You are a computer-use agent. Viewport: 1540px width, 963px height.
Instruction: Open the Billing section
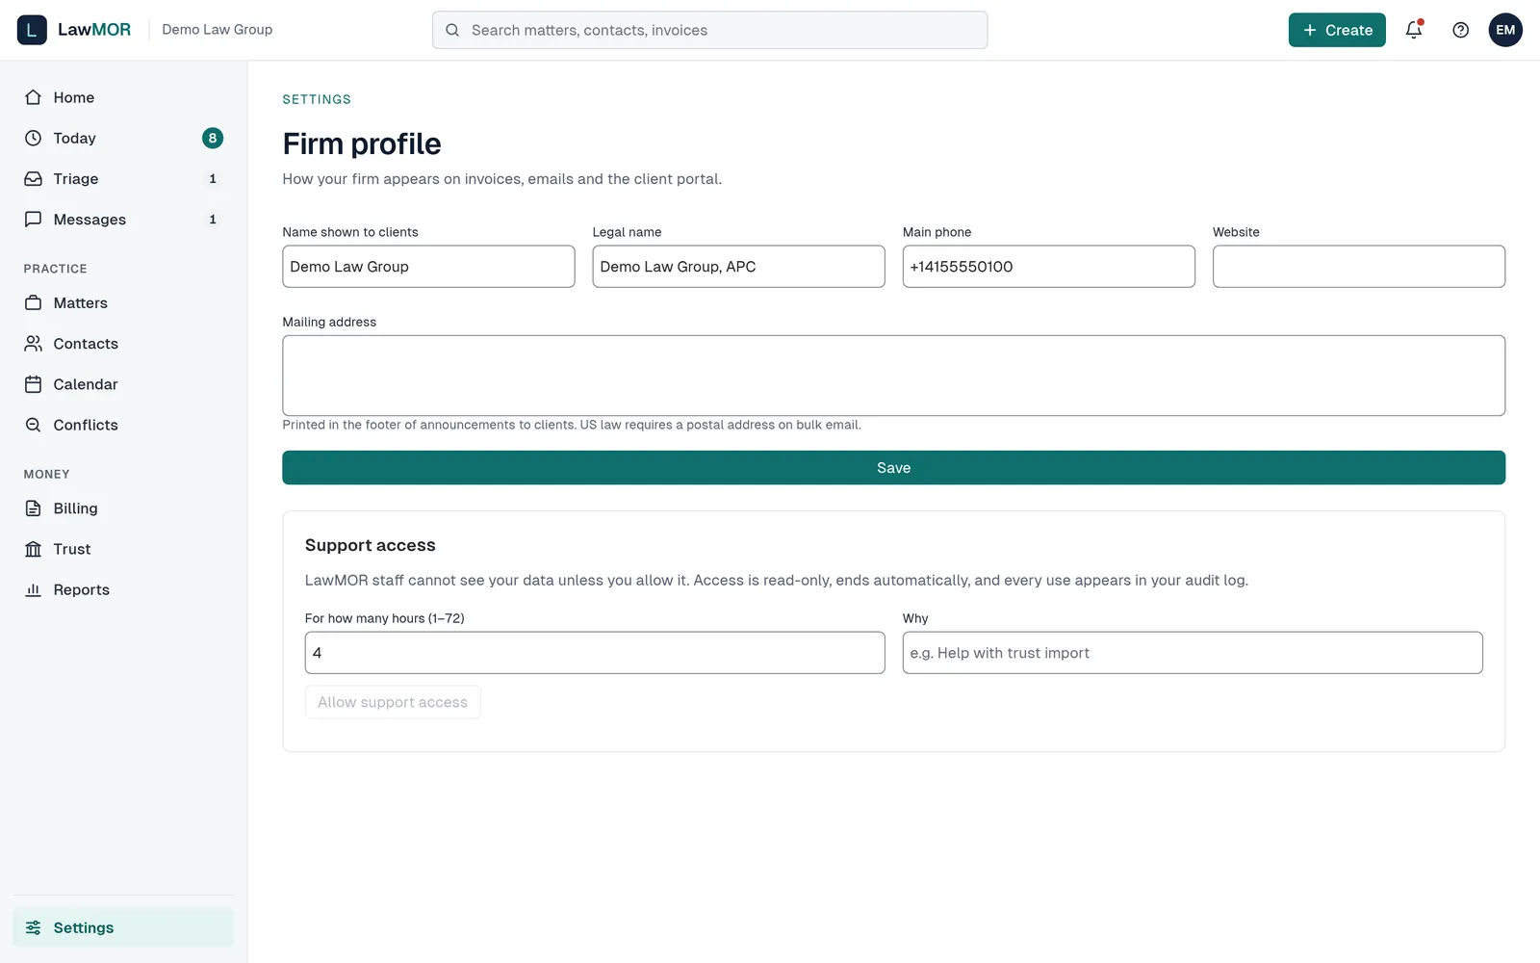point(123,508)
